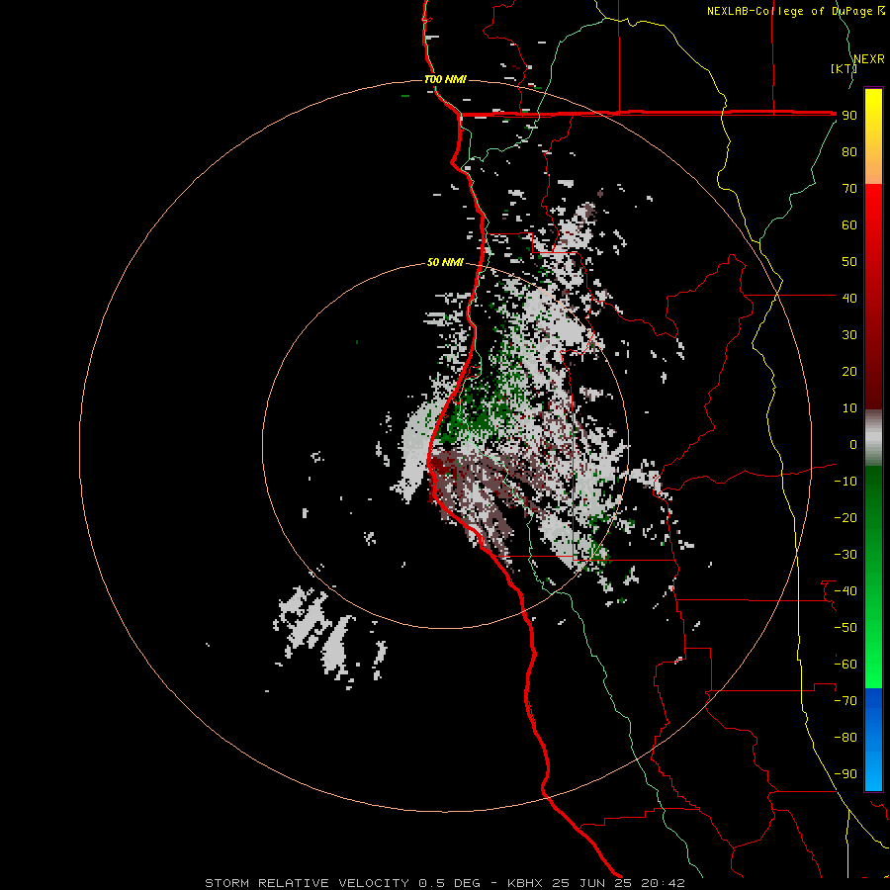Click the "100 NMI" range ring label
The height and width of the screenshot is (890, 890).
point(446,79)
